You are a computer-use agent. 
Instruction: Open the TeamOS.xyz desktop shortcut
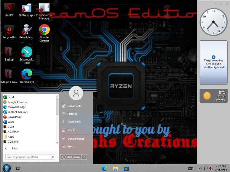(27, 76)
